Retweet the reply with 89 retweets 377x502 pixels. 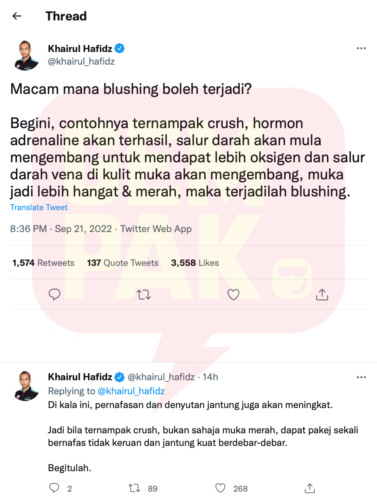tap(134, 488)
